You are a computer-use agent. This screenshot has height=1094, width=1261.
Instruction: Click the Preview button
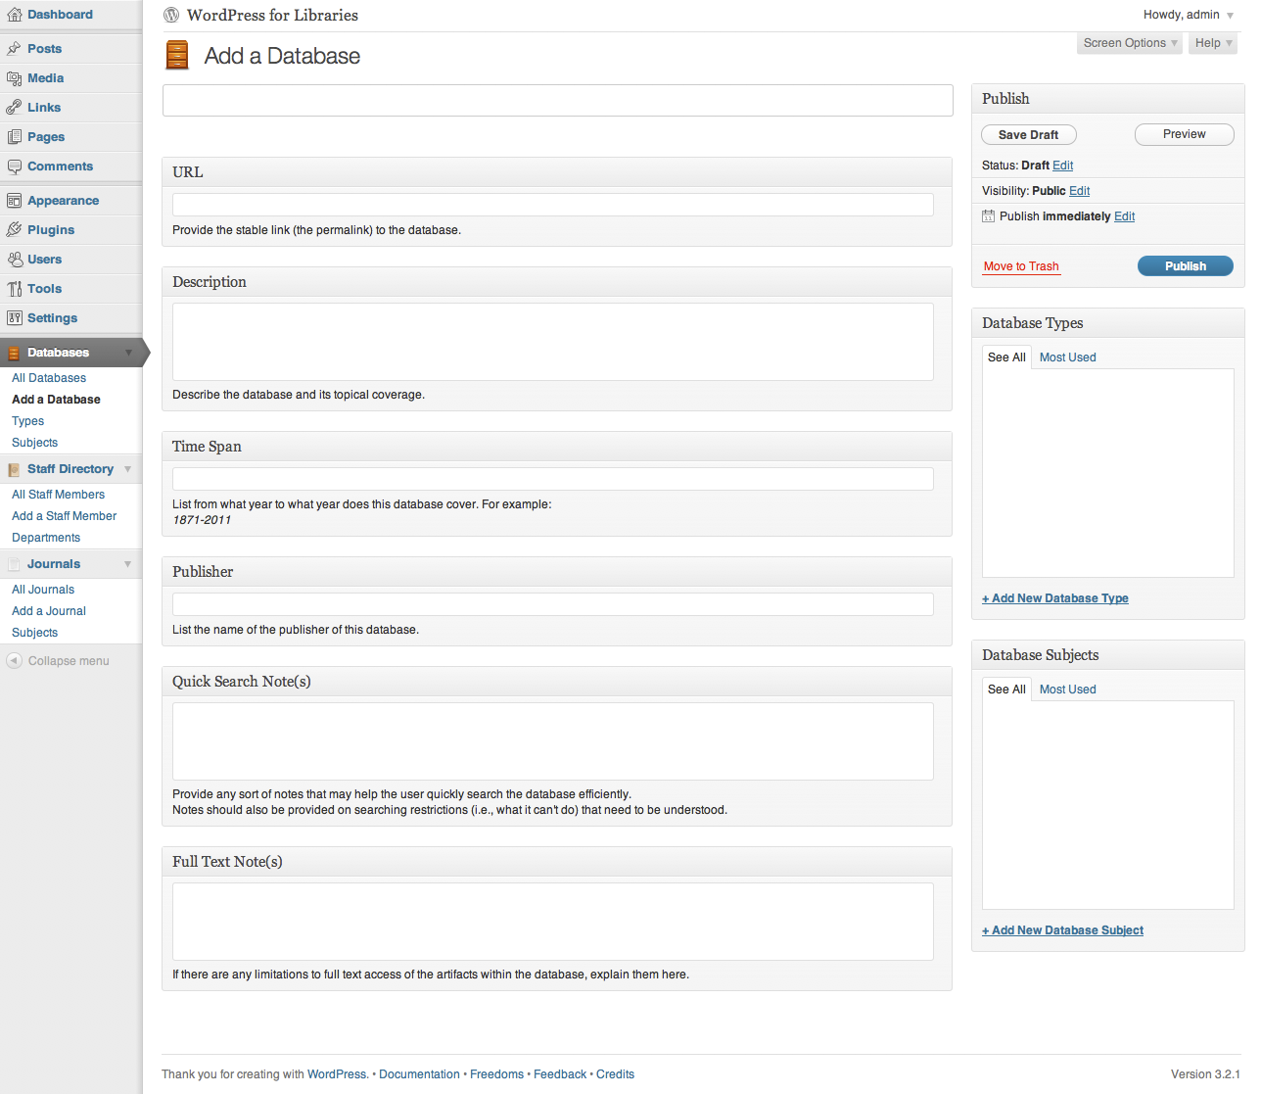pyautogui.click(x=1185, y=134)
